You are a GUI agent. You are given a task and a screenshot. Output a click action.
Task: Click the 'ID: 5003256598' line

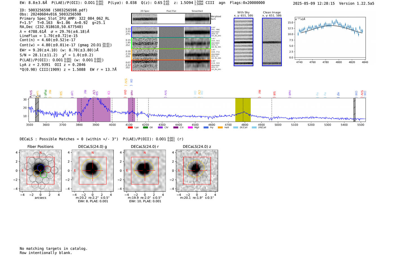pos(53,10)
